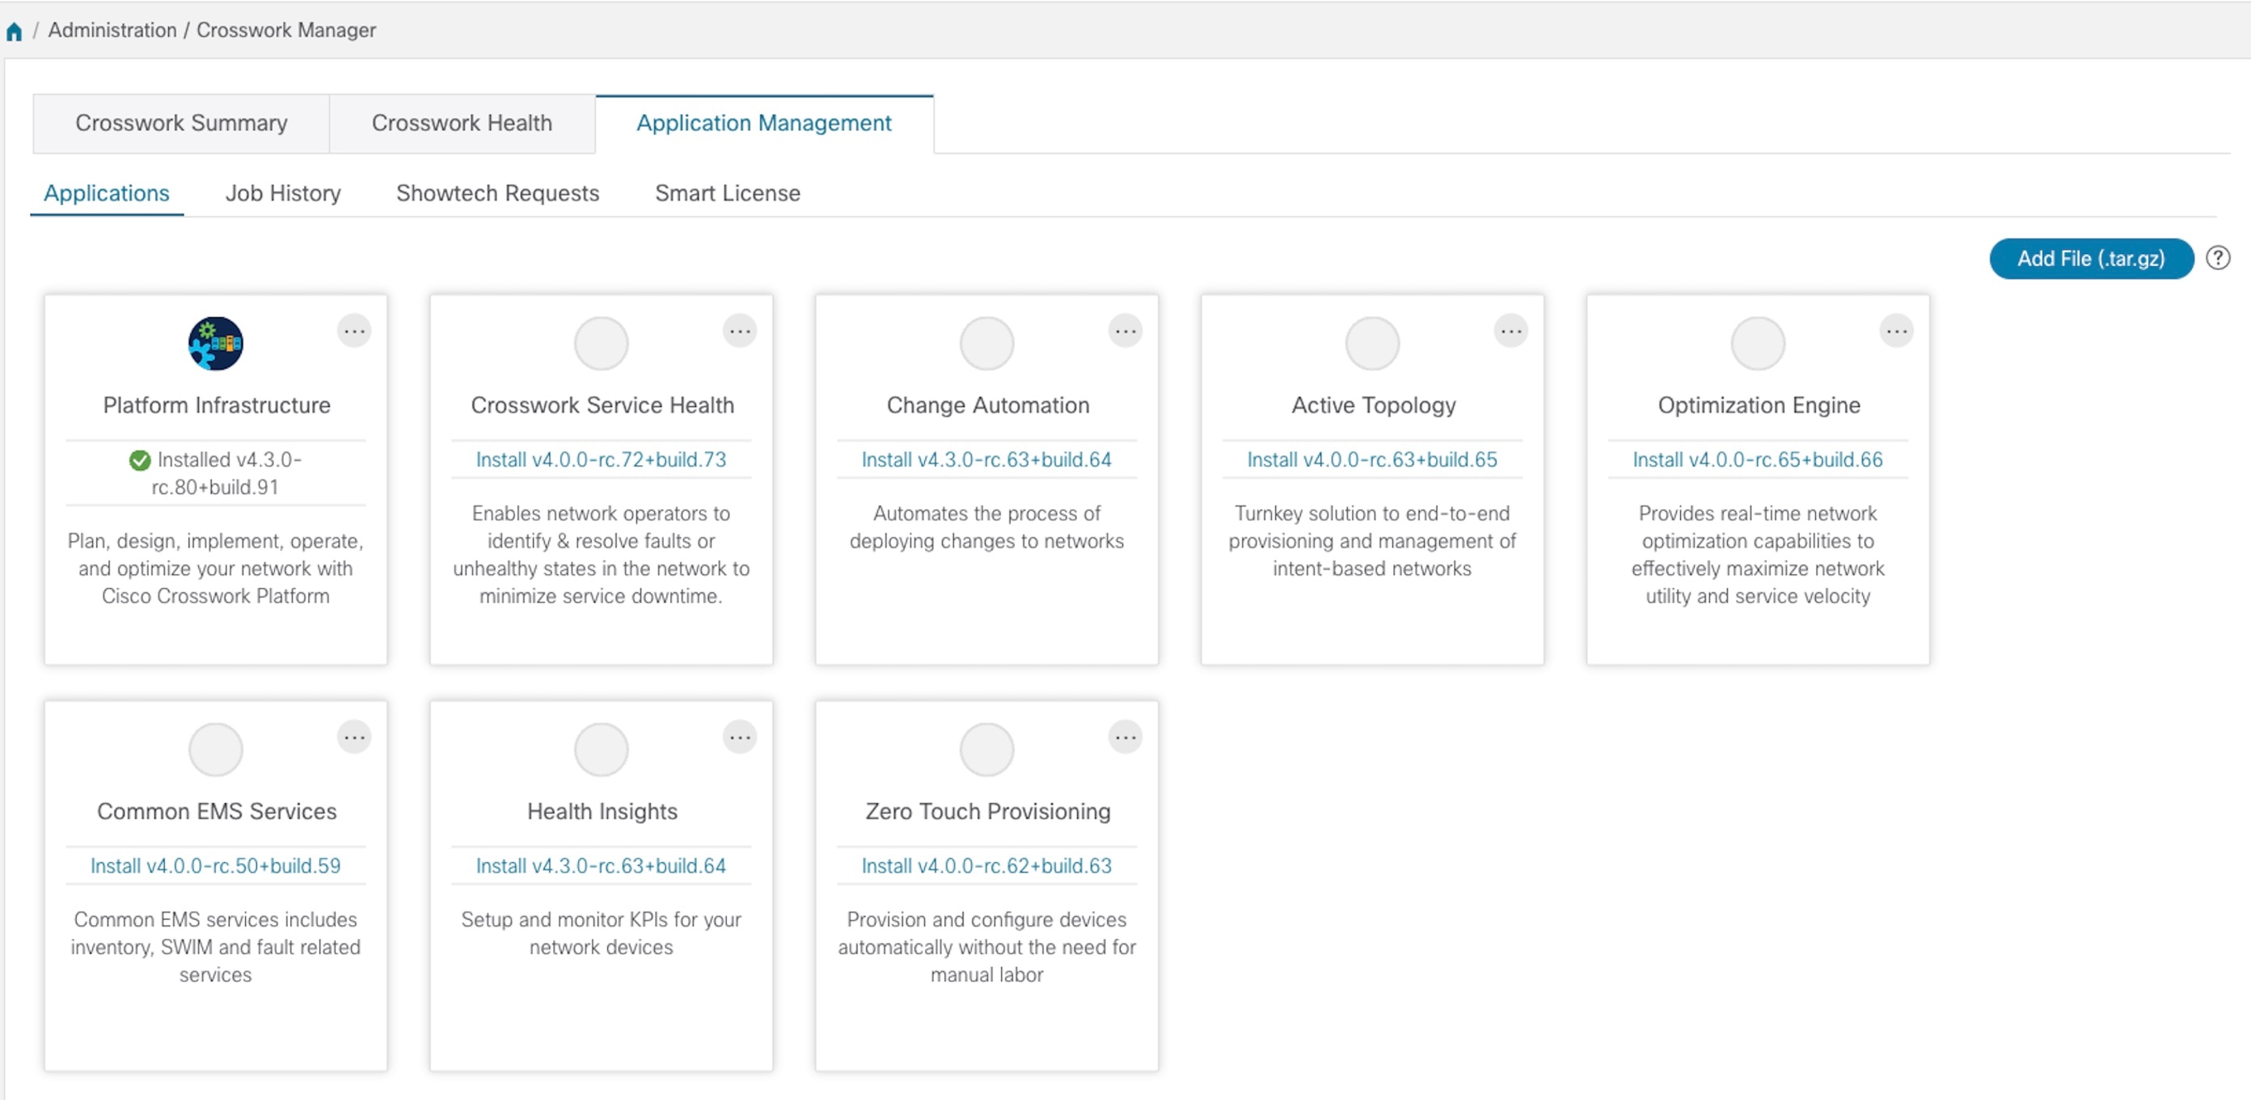The height and width of the screenshot is (1100, 2251).
Task: Click the Health Insights card title
Action: click(x=602, y=811)
